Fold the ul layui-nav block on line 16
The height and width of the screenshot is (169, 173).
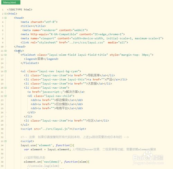click(x=6, y=71)
